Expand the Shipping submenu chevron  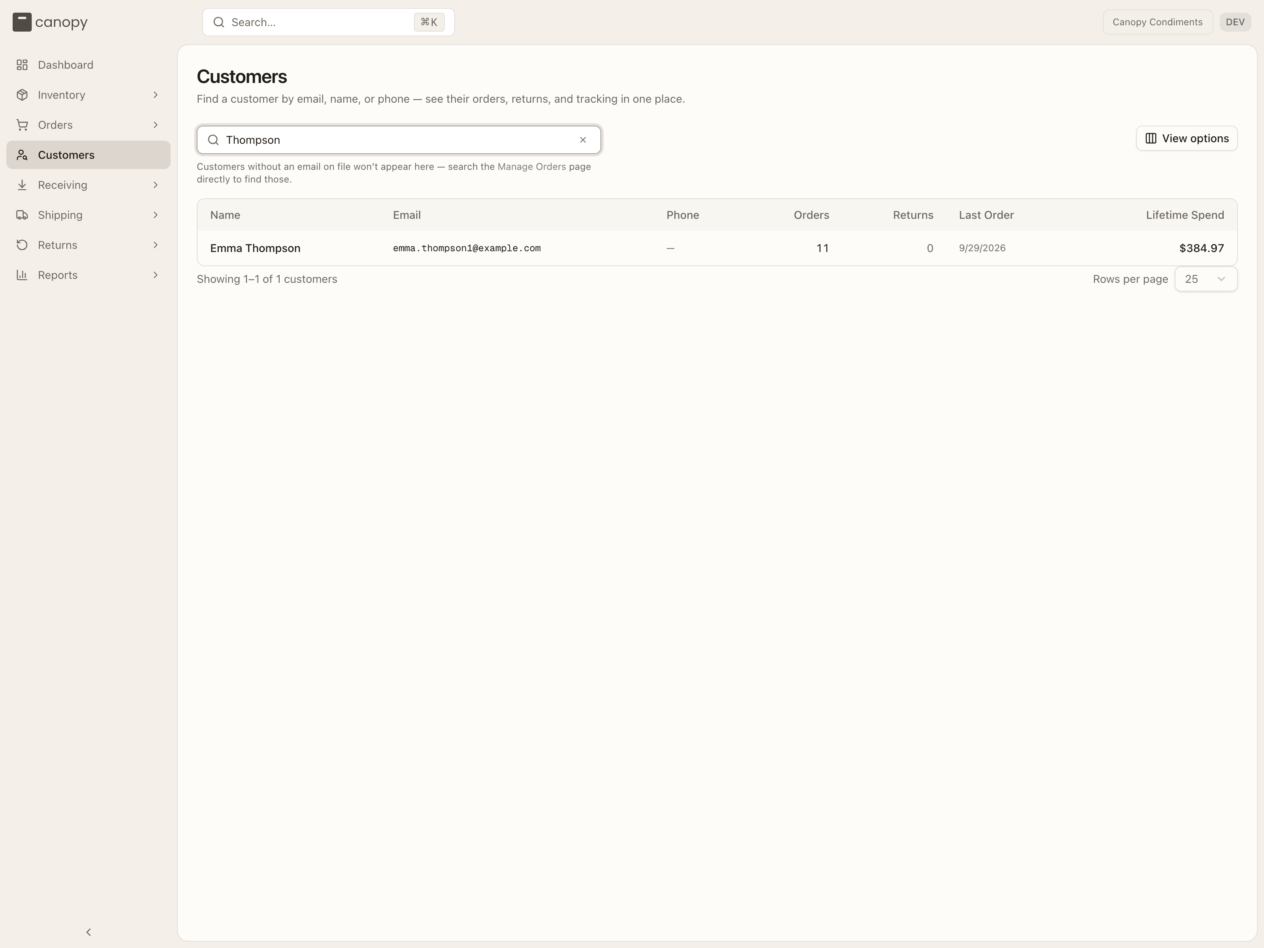point(155,215)
